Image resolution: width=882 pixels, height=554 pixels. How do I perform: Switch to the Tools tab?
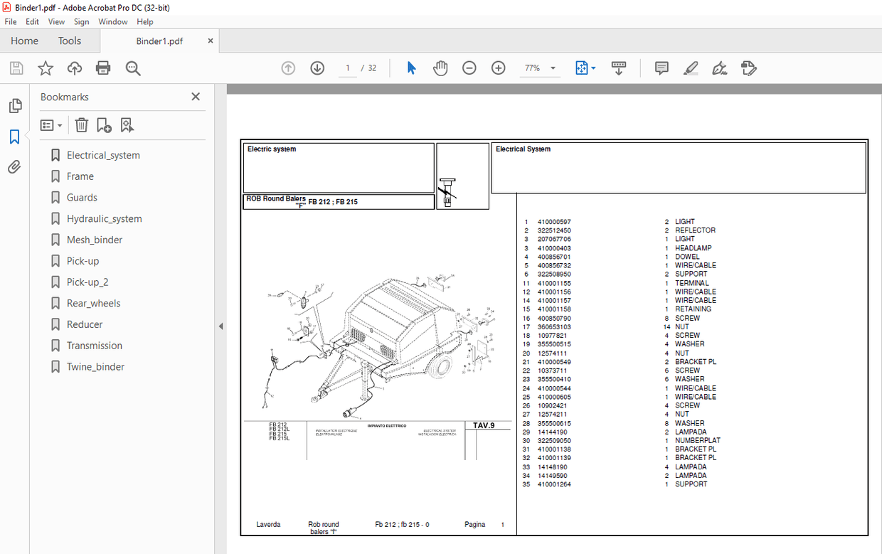point(69,41)
